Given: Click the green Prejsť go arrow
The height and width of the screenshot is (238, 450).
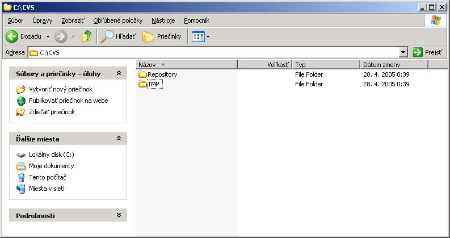Looking at the screenshot, I should pos(418,52).
